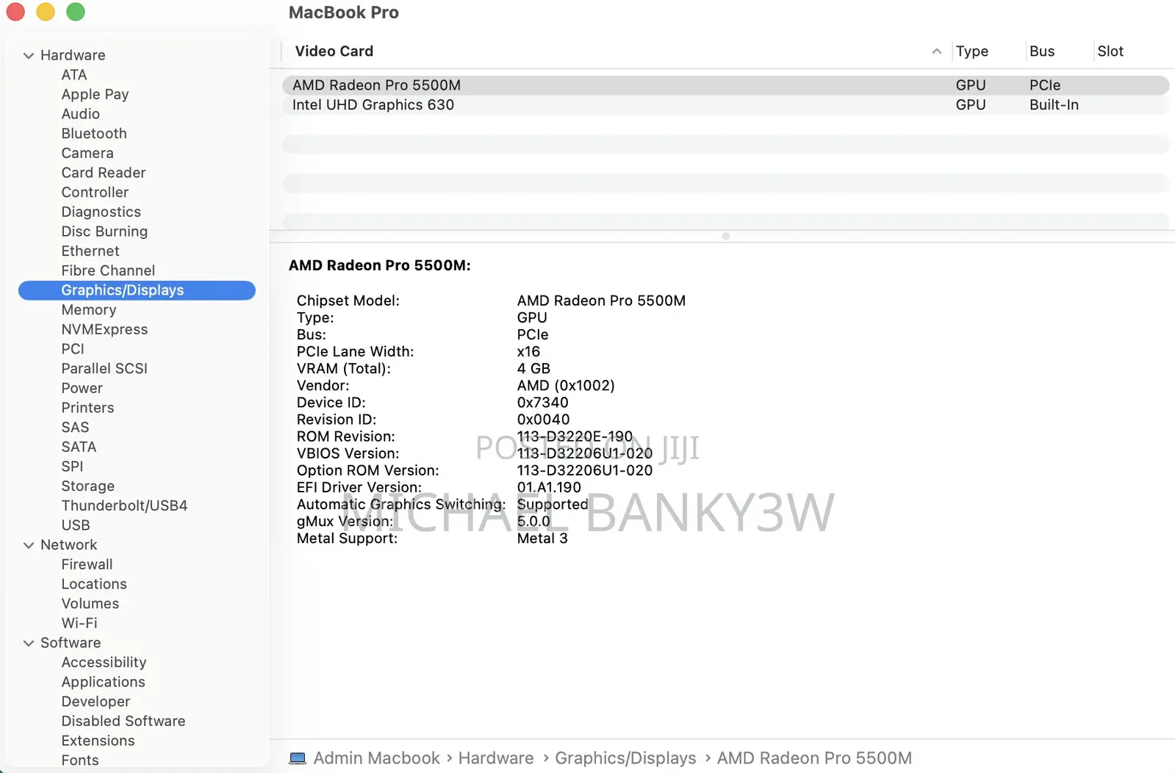The image size is (1175, 773).
Task: Select Disabled Software in sidebar
Action: tap(123, 722)
